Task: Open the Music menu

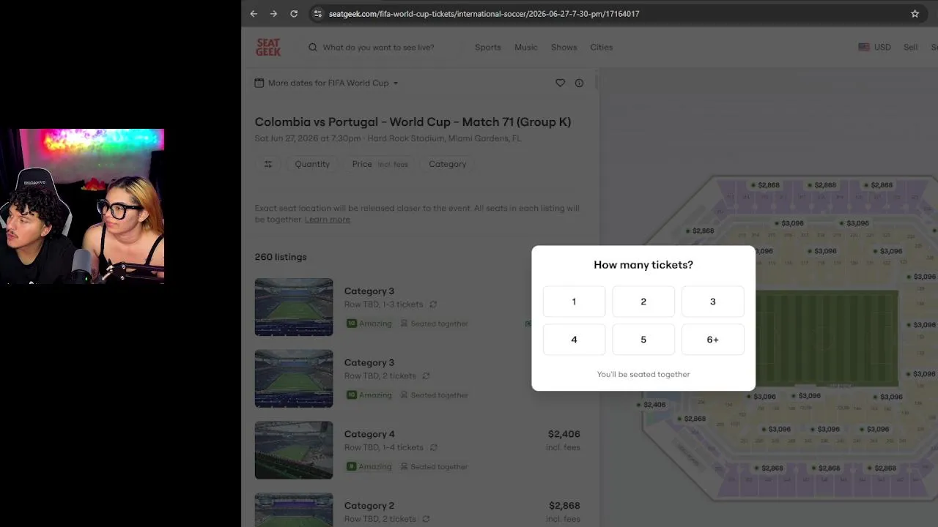Action: tap(525, 47)
